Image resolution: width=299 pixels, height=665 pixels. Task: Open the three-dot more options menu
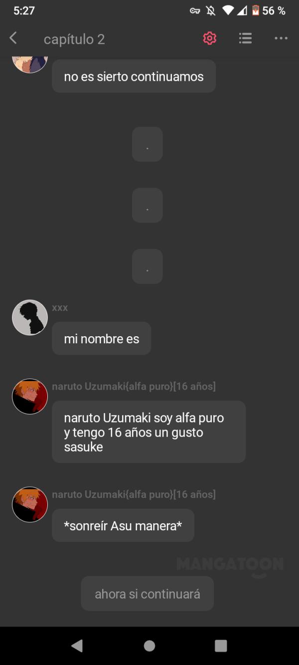[281, 38]
